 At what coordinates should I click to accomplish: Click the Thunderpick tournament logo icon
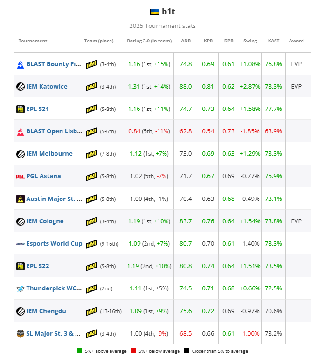point(21,288)
